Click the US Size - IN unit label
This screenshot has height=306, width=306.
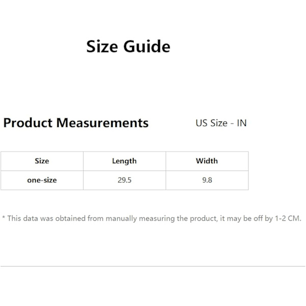tap(221, 123)
